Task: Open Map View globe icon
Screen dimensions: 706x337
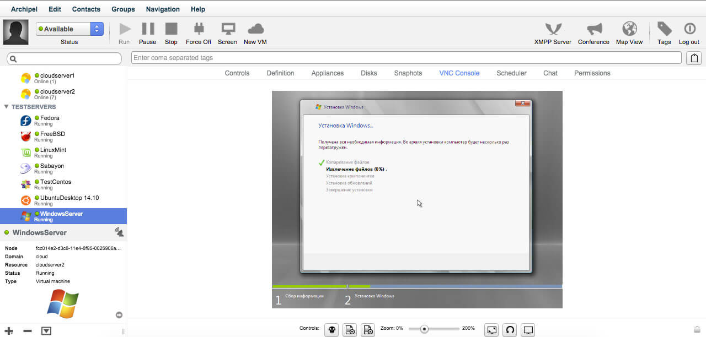Action: [629, 29]
